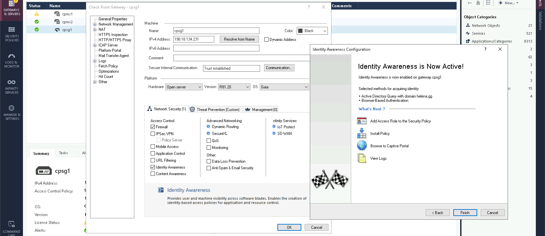Open the Color dropdown showing Black
The height and width of the screenshot is (236, 545).
[x=312, y=31]
